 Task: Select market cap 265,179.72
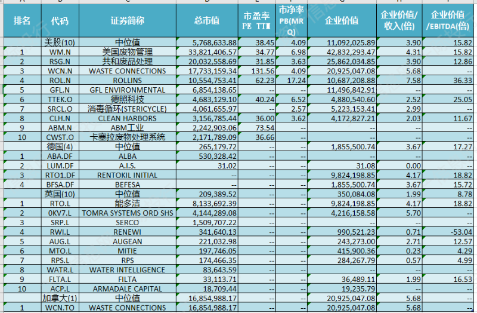[x=207, y=146]
